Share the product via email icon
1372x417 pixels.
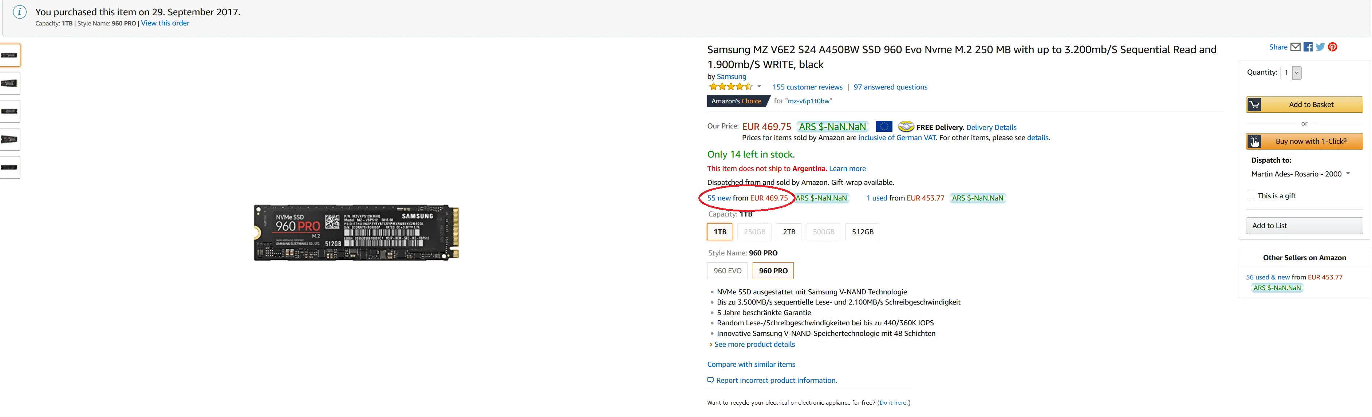point(1295,47)
